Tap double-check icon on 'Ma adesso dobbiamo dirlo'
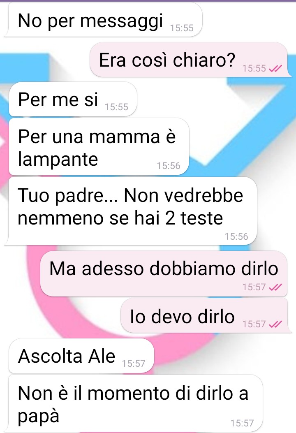The height and width of the screenshot is (433, 296). [275, 287]
